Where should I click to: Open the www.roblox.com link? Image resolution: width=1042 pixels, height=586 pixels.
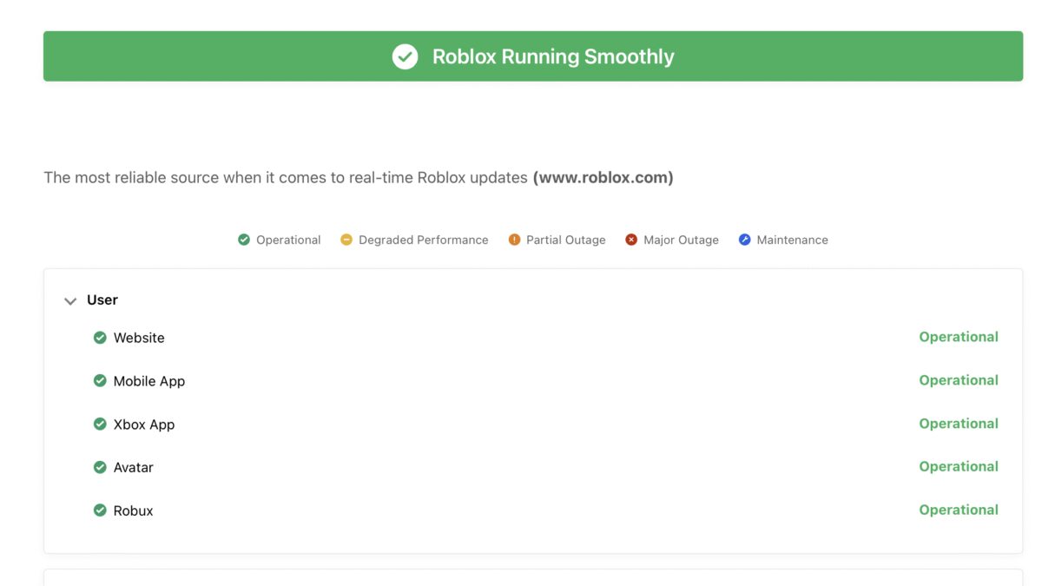(x=603, y=177)
